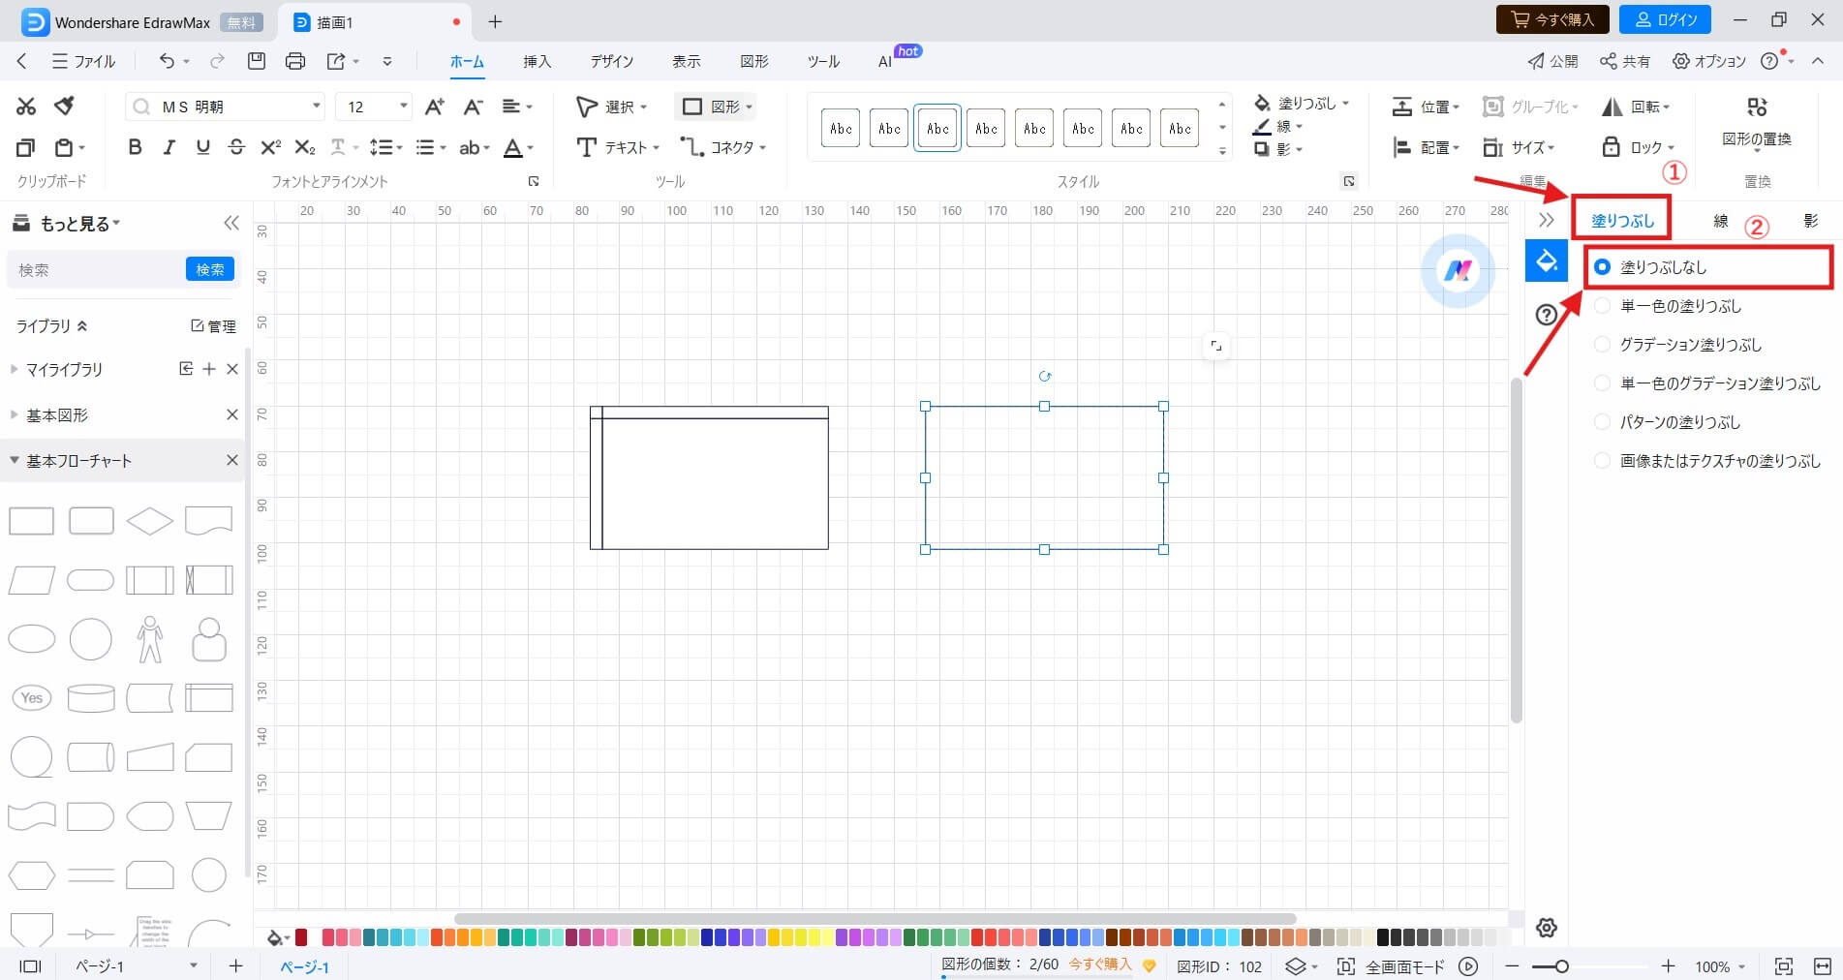
Task: Click the fit-to-page icon in the status bar
Action: pyautogui.click(x=1784, y=966)
